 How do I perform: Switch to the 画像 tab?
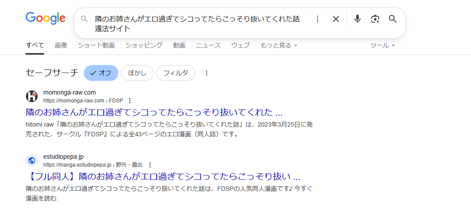pos(61,45)
